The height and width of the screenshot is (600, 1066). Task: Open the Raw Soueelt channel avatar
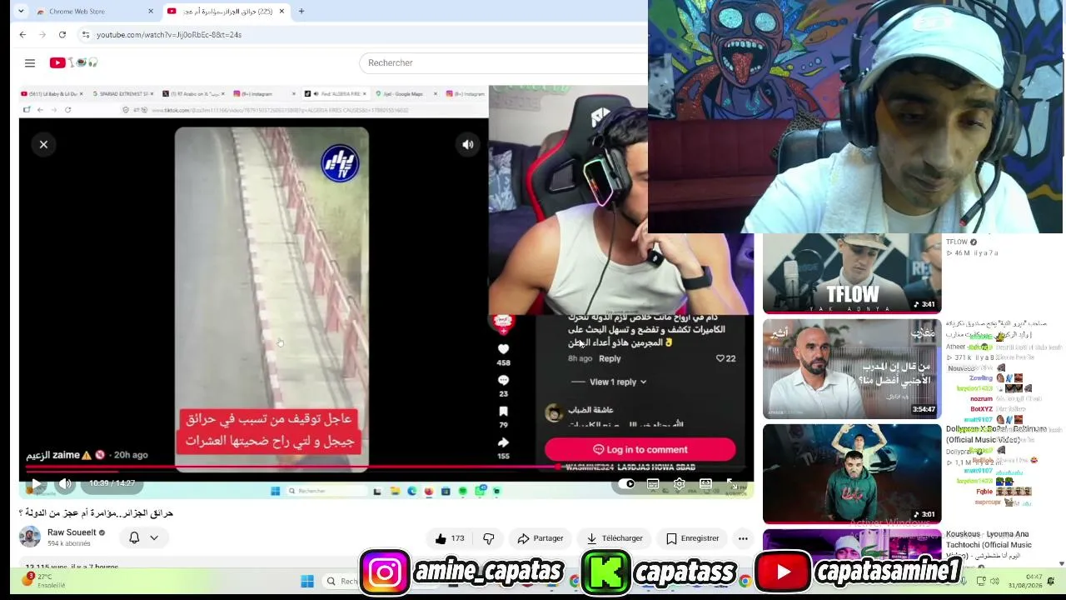point(30,537)
